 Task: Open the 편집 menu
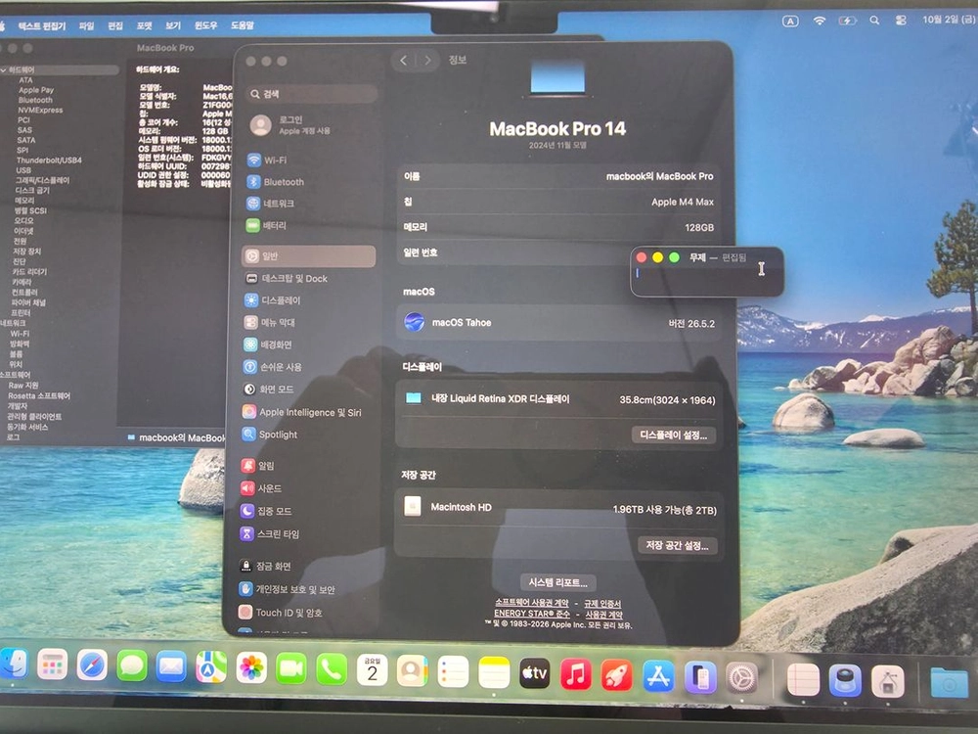[115, 25]
